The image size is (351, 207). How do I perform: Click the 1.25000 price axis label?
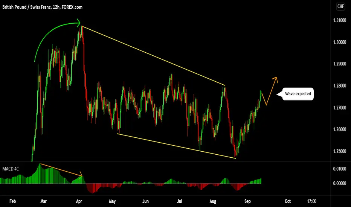click(x=340, y=151)
